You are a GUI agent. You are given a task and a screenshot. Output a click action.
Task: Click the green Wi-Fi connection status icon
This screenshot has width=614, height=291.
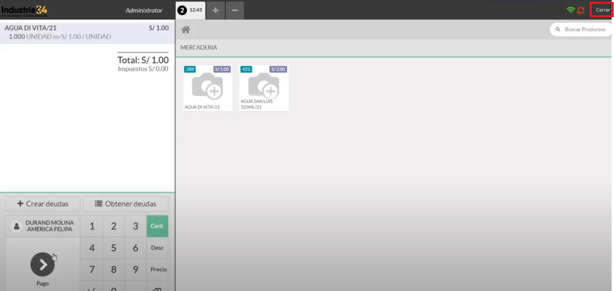(571, 10)
